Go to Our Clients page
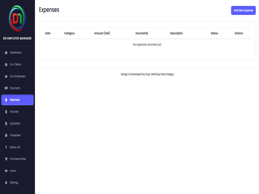The image size is (259, 194). pyautogui.click(x=17, y=64)
